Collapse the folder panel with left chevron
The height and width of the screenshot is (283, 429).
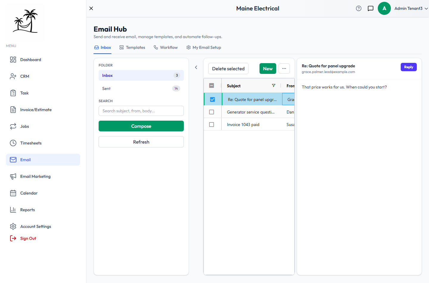pyautogui.click(x=196, y=67)
